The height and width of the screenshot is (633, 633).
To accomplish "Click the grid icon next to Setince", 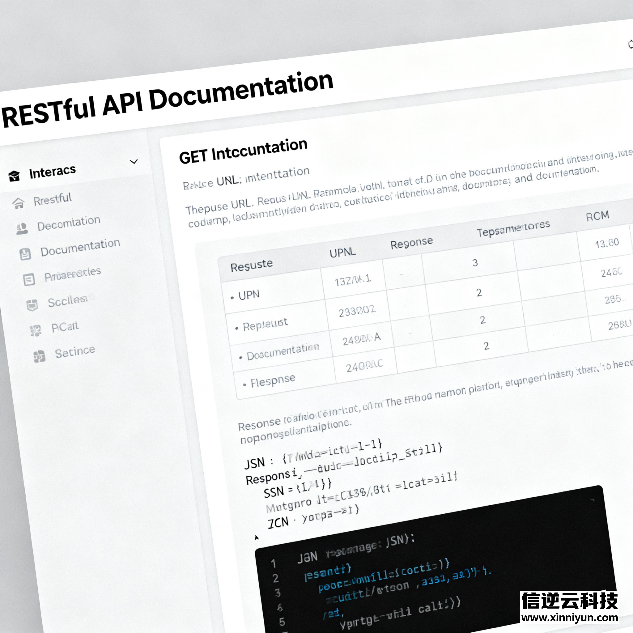I will [x=39, y=356].
